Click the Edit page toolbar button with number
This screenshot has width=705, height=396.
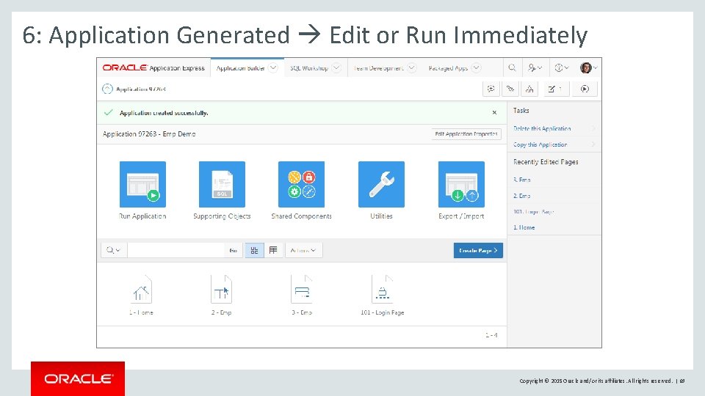pos(556,89)
